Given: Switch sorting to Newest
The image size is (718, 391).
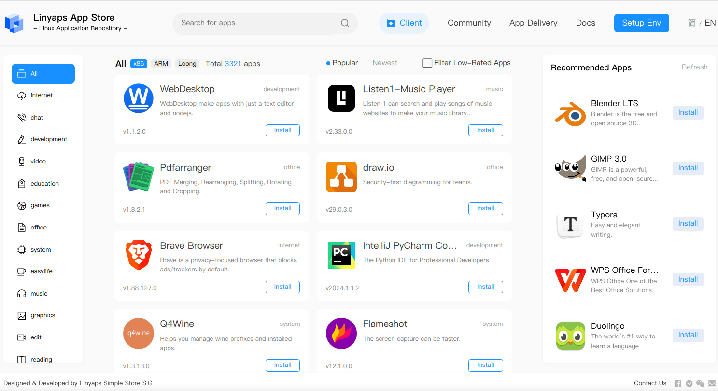Looking at the screenshot, I should tap(384, 63).
